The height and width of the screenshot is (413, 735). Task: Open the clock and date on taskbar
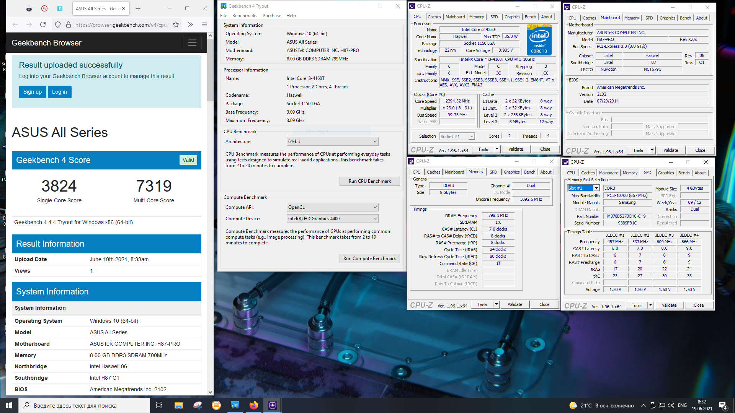(x=702, y=405)
